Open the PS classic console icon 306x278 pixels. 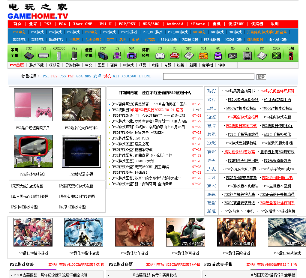coord(160,56)
